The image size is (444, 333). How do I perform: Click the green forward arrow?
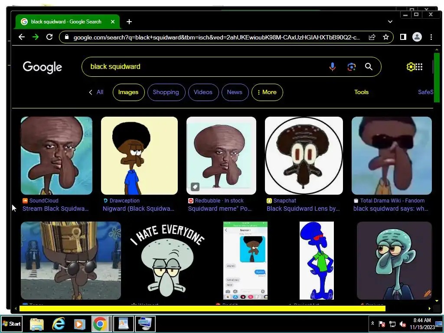click(36, 37)
